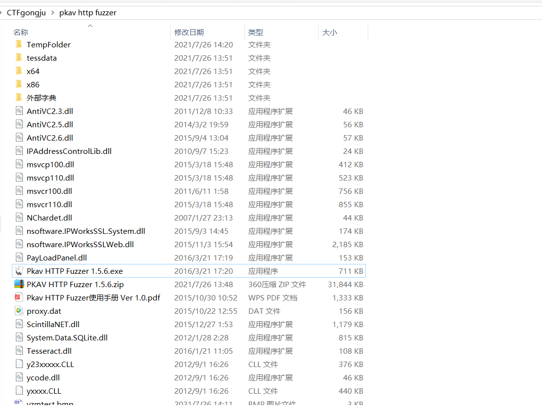The height and width of the screenshot is (408, 542).
Task: Click the date 2016/3/21 17:20
Action: 203,271
